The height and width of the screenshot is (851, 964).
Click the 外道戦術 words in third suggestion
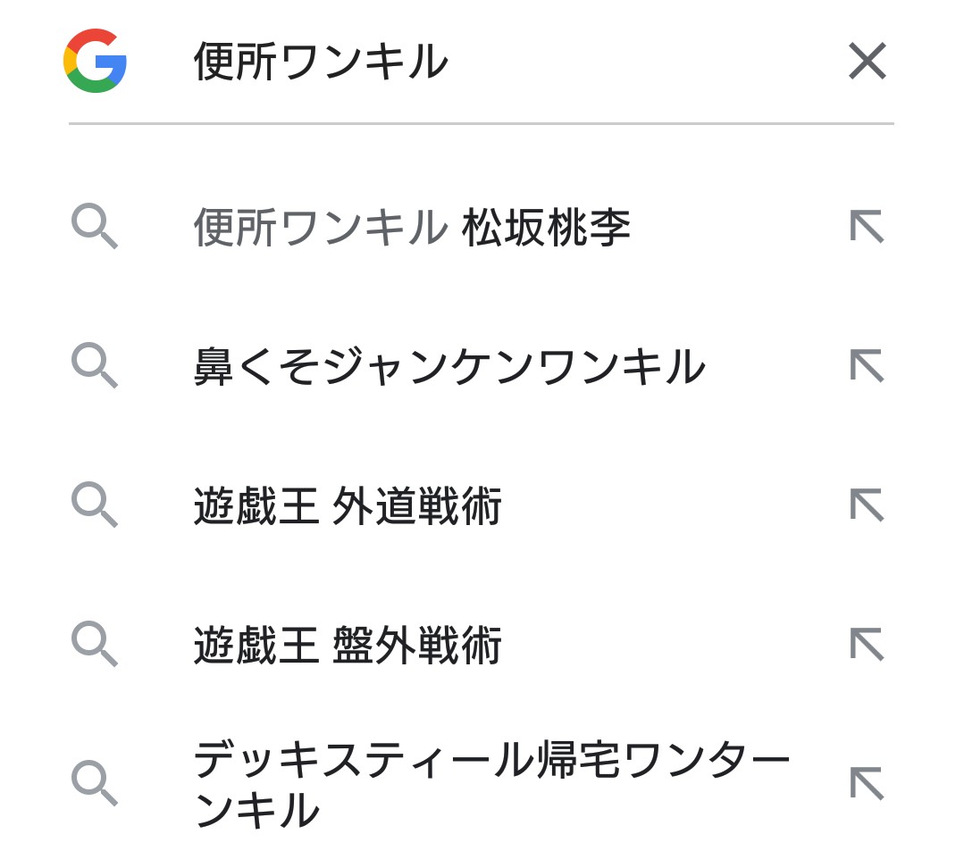click(416, 506)
